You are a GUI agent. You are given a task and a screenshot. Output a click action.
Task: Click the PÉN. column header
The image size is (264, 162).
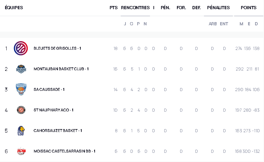(165, 8)
